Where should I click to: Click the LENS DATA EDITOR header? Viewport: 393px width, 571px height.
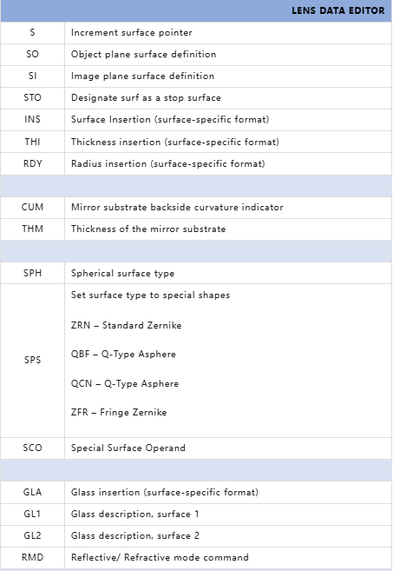point(337,10)
